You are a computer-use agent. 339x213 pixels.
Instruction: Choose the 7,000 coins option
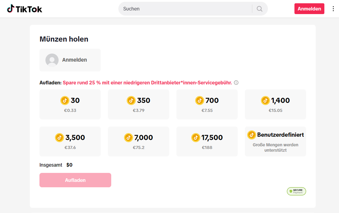click(x=138, y=141)
